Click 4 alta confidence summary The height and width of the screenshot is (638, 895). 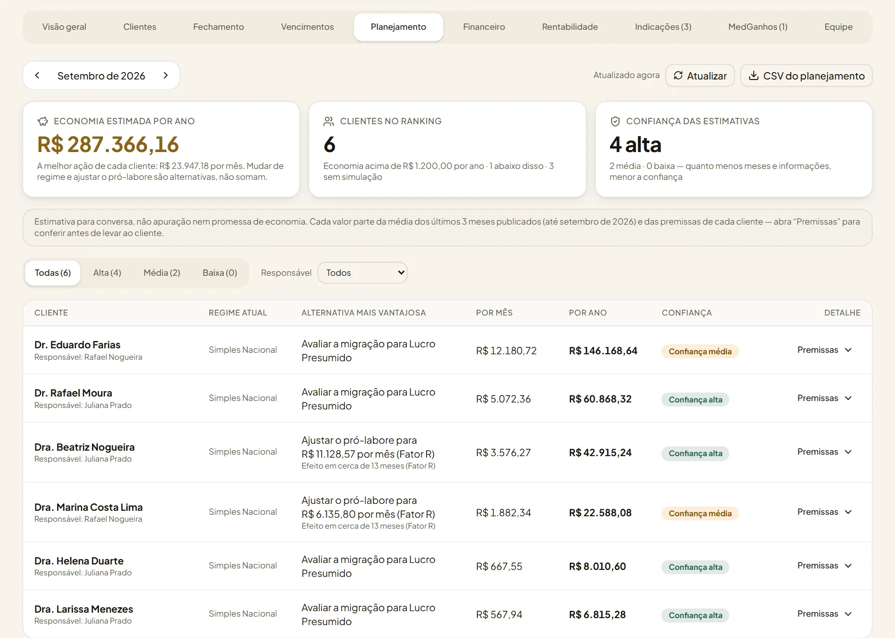[x=635, y=145]
